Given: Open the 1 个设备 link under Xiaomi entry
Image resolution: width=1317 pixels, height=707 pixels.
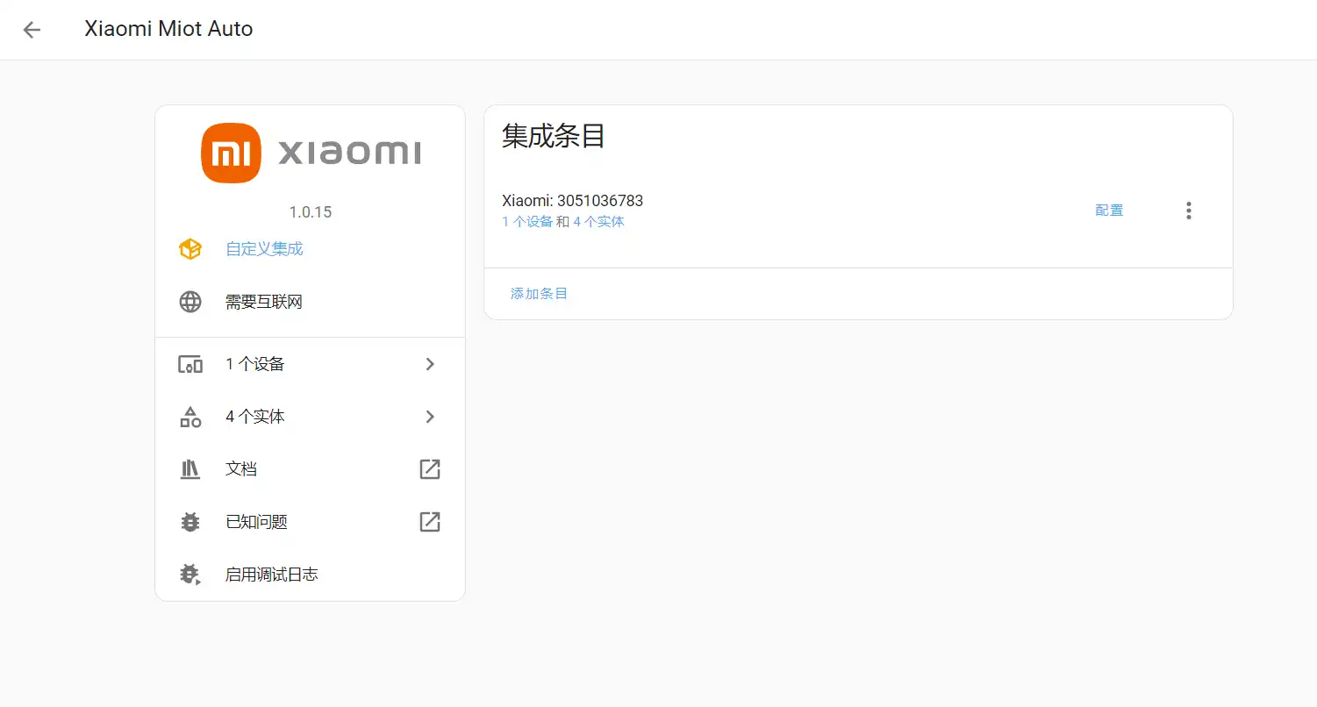Looking at the screenshot, I should pos(527,222).
